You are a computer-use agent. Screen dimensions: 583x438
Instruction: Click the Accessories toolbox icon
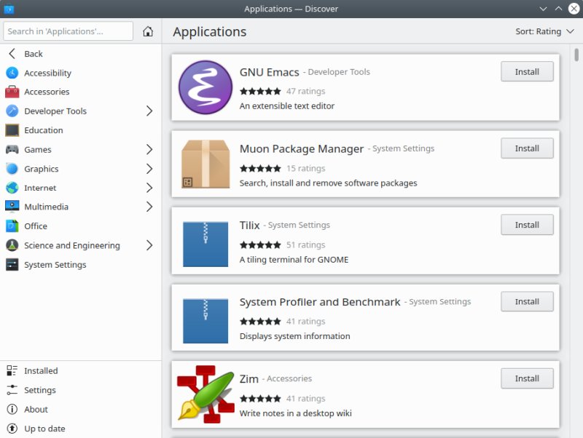point(12,92)
